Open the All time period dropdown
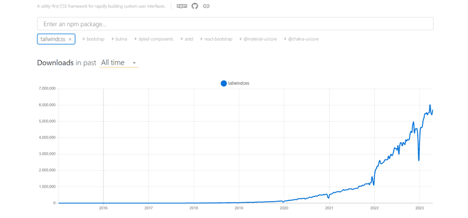 [x=119, y=63]
